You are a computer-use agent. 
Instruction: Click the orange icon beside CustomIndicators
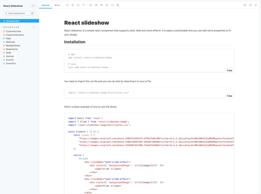coord(4,35)
